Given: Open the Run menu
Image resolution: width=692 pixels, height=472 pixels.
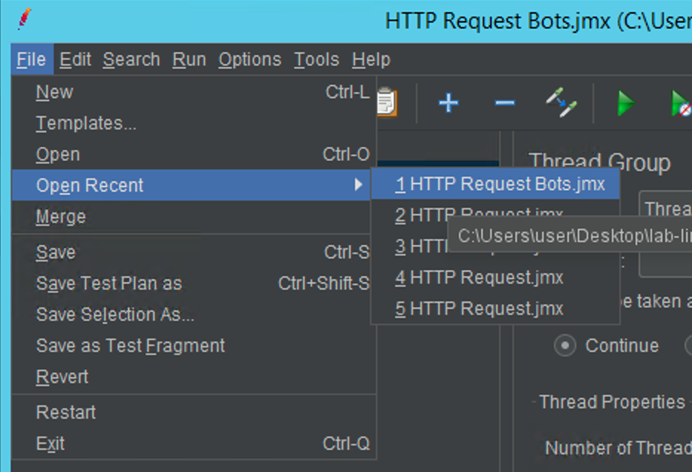Looking at the screenshot, I should click(x=189, y=59).
